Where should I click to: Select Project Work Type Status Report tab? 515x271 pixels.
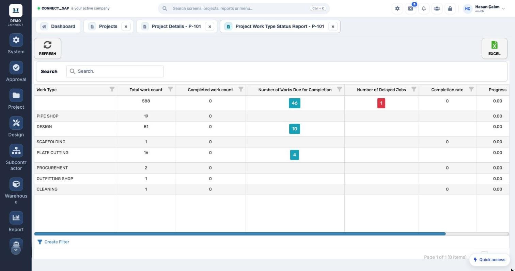(x=280, y=26)
